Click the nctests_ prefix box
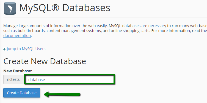This screenshot has height=103, width=207. pos(14,79)
